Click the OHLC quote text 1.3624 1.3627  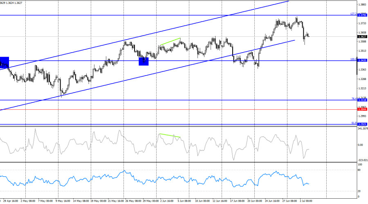point(15,3)
